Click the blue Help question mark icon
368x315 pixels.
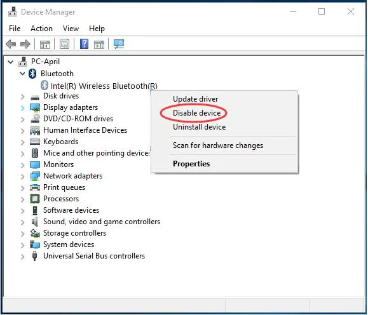[x=85, y=44]
